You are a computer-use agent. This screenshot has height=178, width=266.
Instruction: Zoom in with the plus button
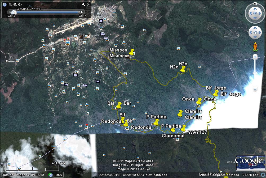click(x=255, y=57)
